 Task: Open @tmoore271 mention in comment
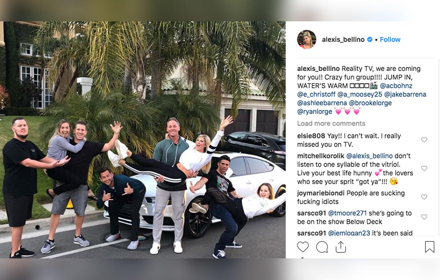[347, 213]
